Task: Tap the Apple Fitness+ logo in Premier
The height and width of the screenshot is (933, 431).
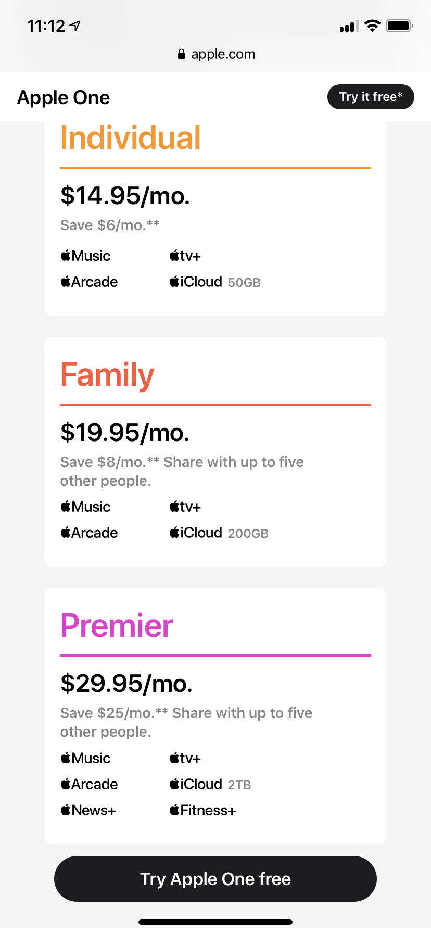Action: coord(203,810)
